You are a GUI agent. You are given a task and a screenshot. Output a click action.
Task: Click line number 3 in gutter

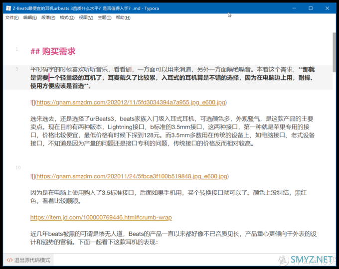point(17,69)
